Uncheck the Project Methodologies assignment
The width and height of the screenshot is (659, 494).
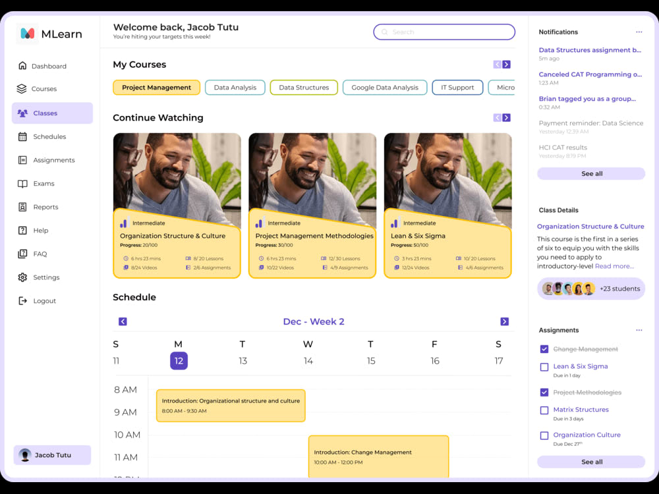coord(544,393)
